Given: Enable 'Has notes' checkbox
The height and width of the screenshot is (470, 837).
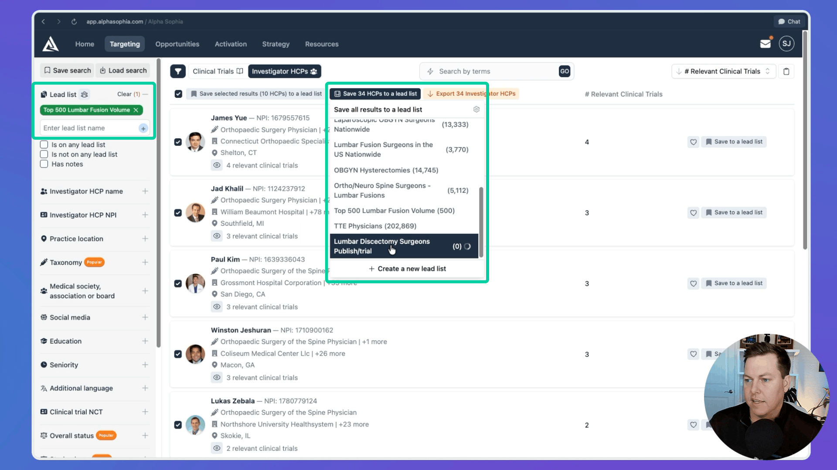Looking at the screenshot, I should coord(44,164).
